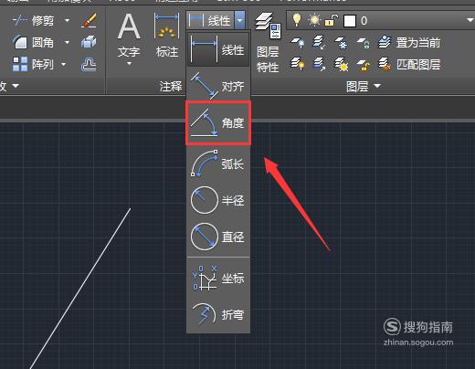
Task: Toggle layer freeze sun icon
Action: tap(314, 20)
